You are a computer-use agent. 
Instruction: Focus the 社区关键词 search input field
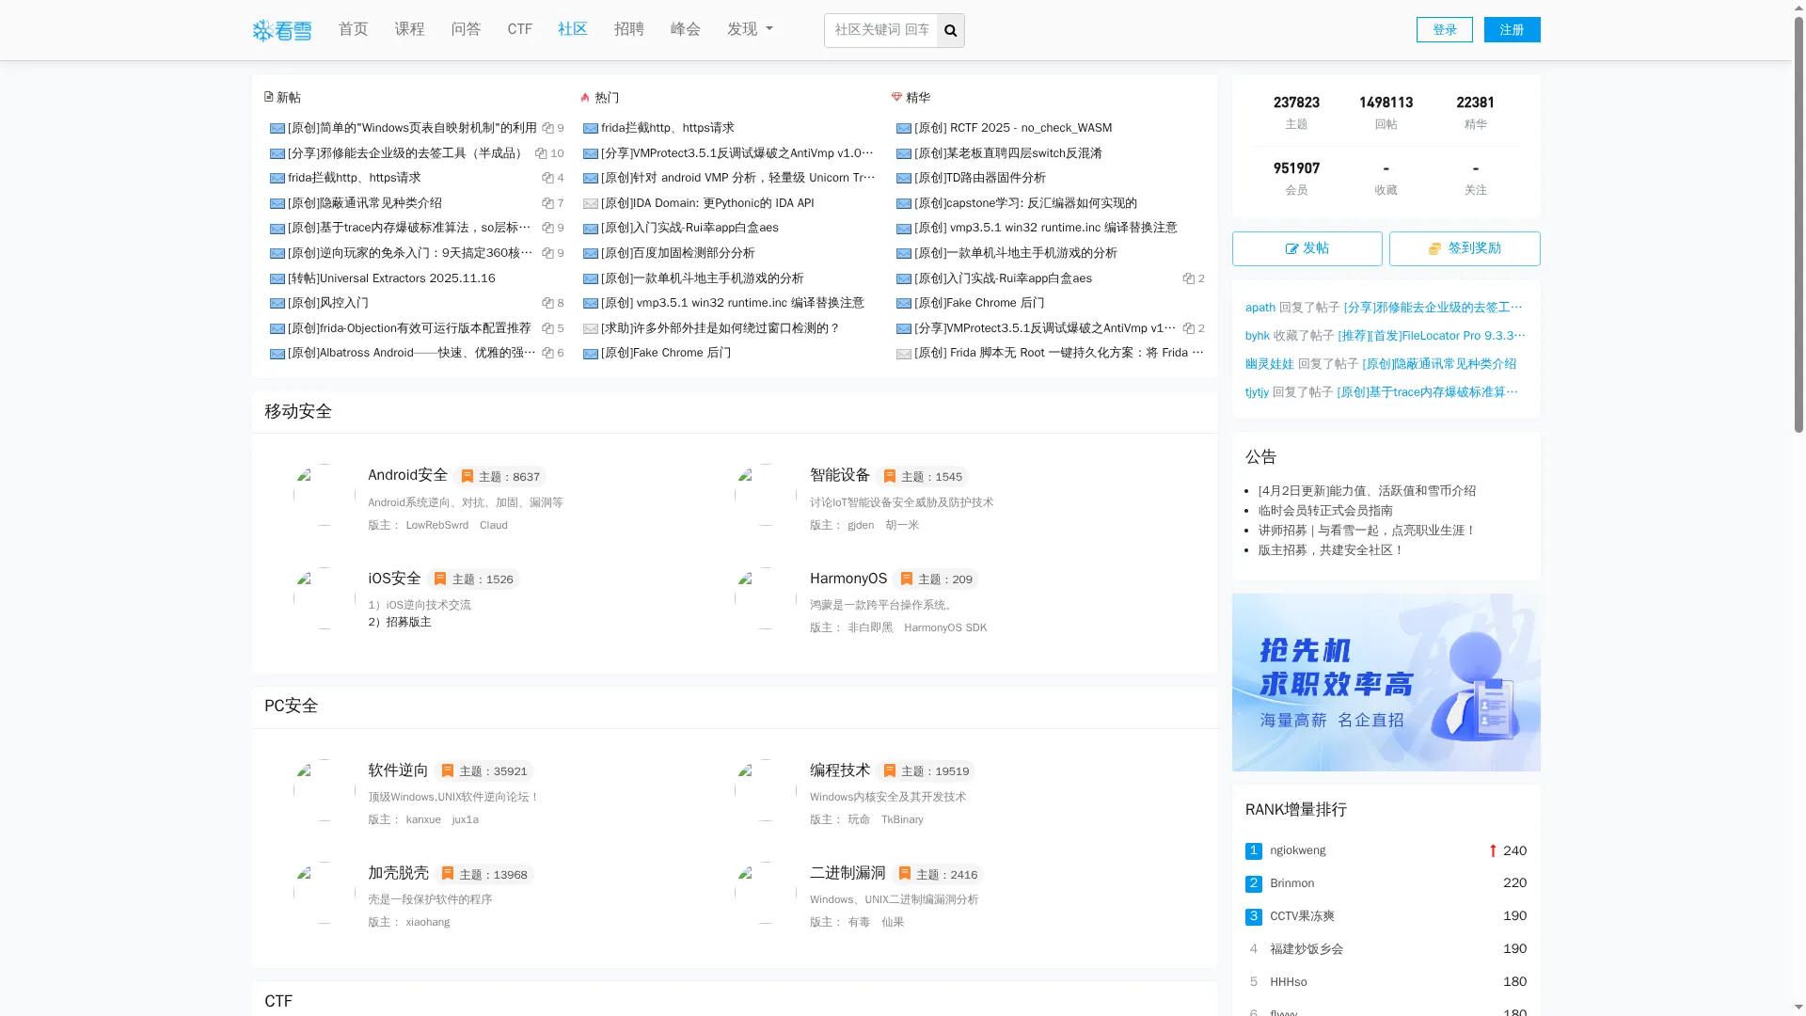coord(880,30)
